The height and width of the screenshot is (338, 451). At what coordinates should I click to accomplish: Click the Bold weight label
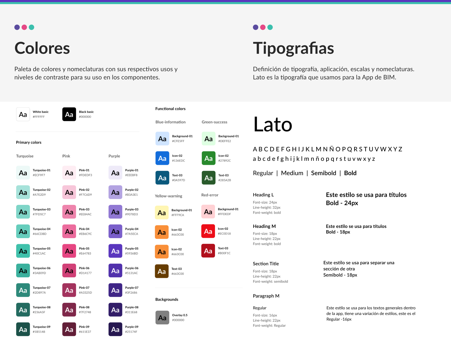350,173
